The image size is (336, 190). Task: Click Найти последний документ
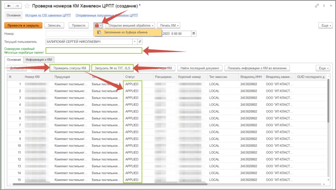click(x=200, y=68)
